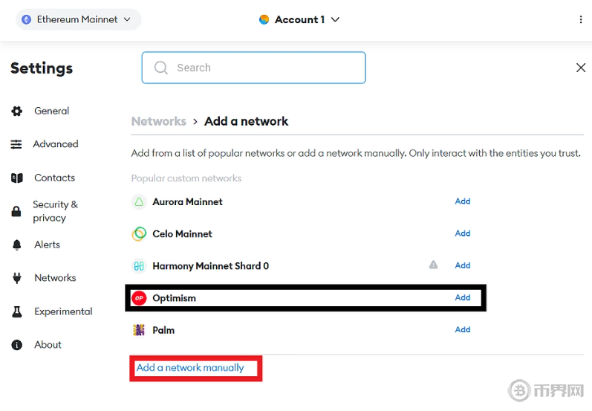
Task: Click into the settings Search field
Action: pos(253,68)
